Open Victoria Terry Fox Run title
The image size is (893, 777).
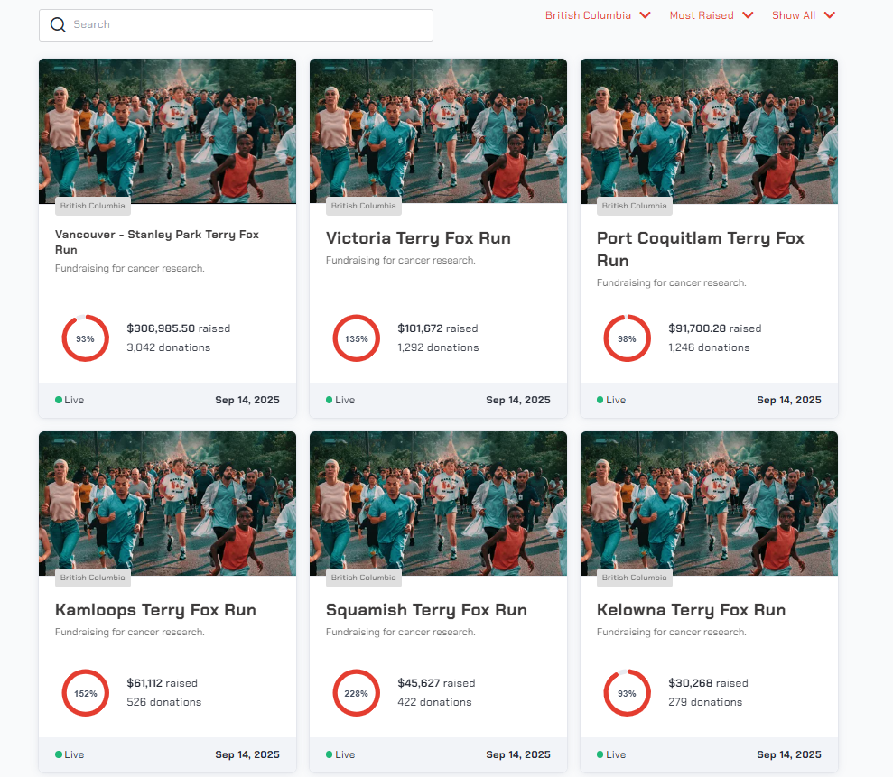(418, 238)
